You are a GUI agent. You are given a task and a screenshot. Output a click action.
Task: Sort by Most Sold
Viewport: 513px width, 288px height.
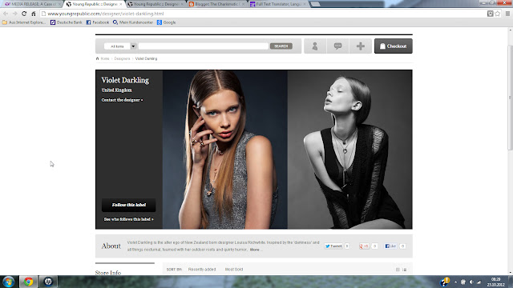coord(234,270)
